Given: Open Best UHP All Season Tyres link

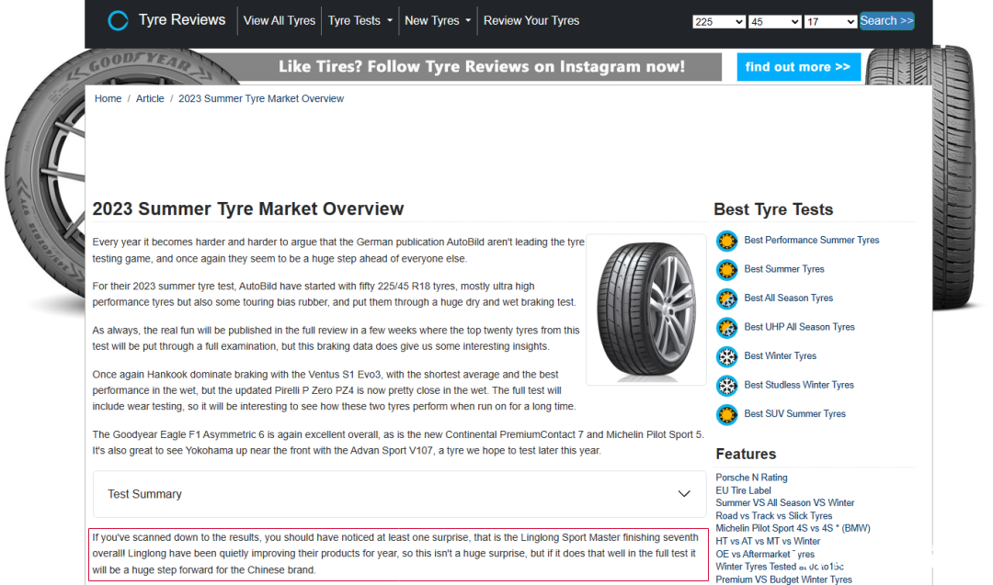Looking at the screenshot, I should coord(799,327).
